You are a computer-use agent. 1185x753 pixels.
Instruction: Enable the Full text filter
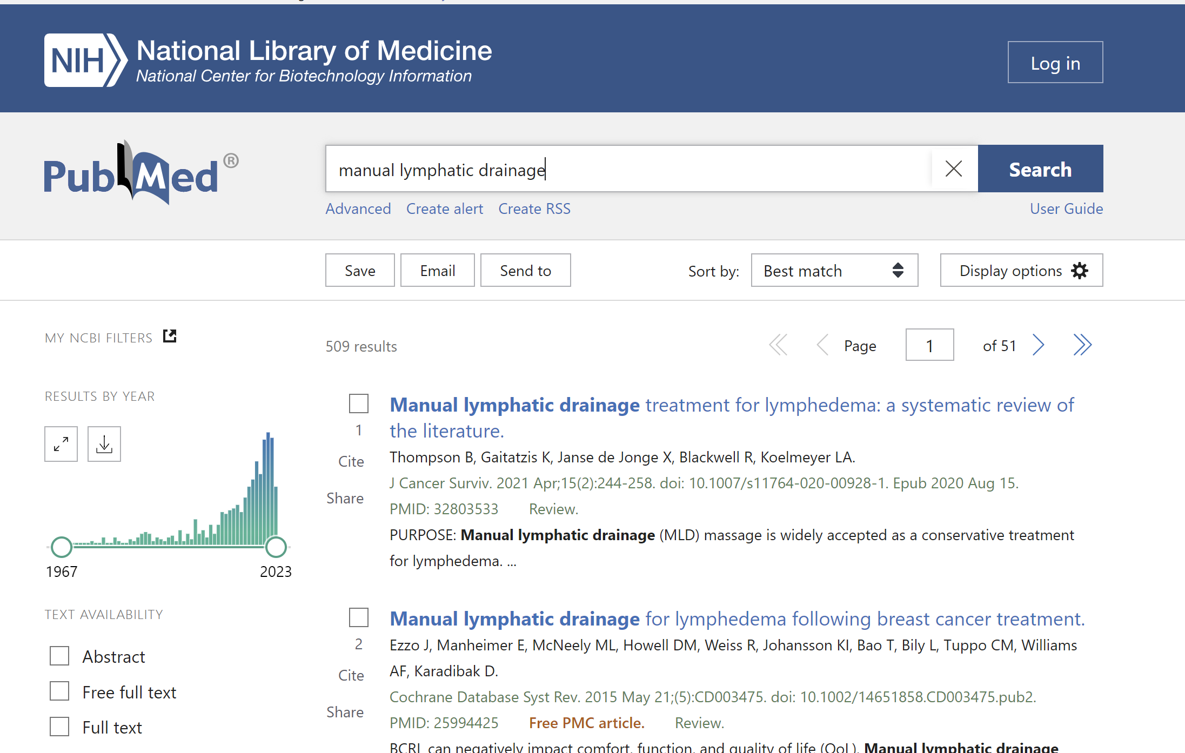(59, 727)
